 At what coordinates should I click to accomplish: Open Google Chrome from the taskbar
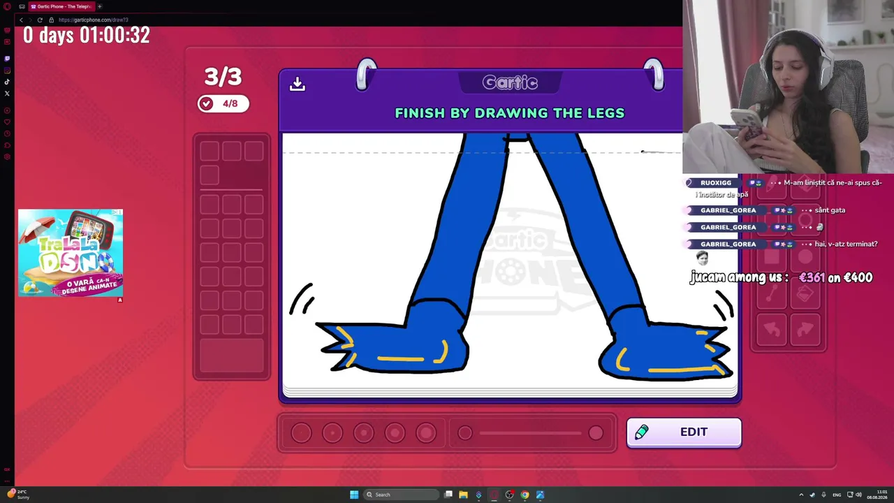tap(525, 495)
